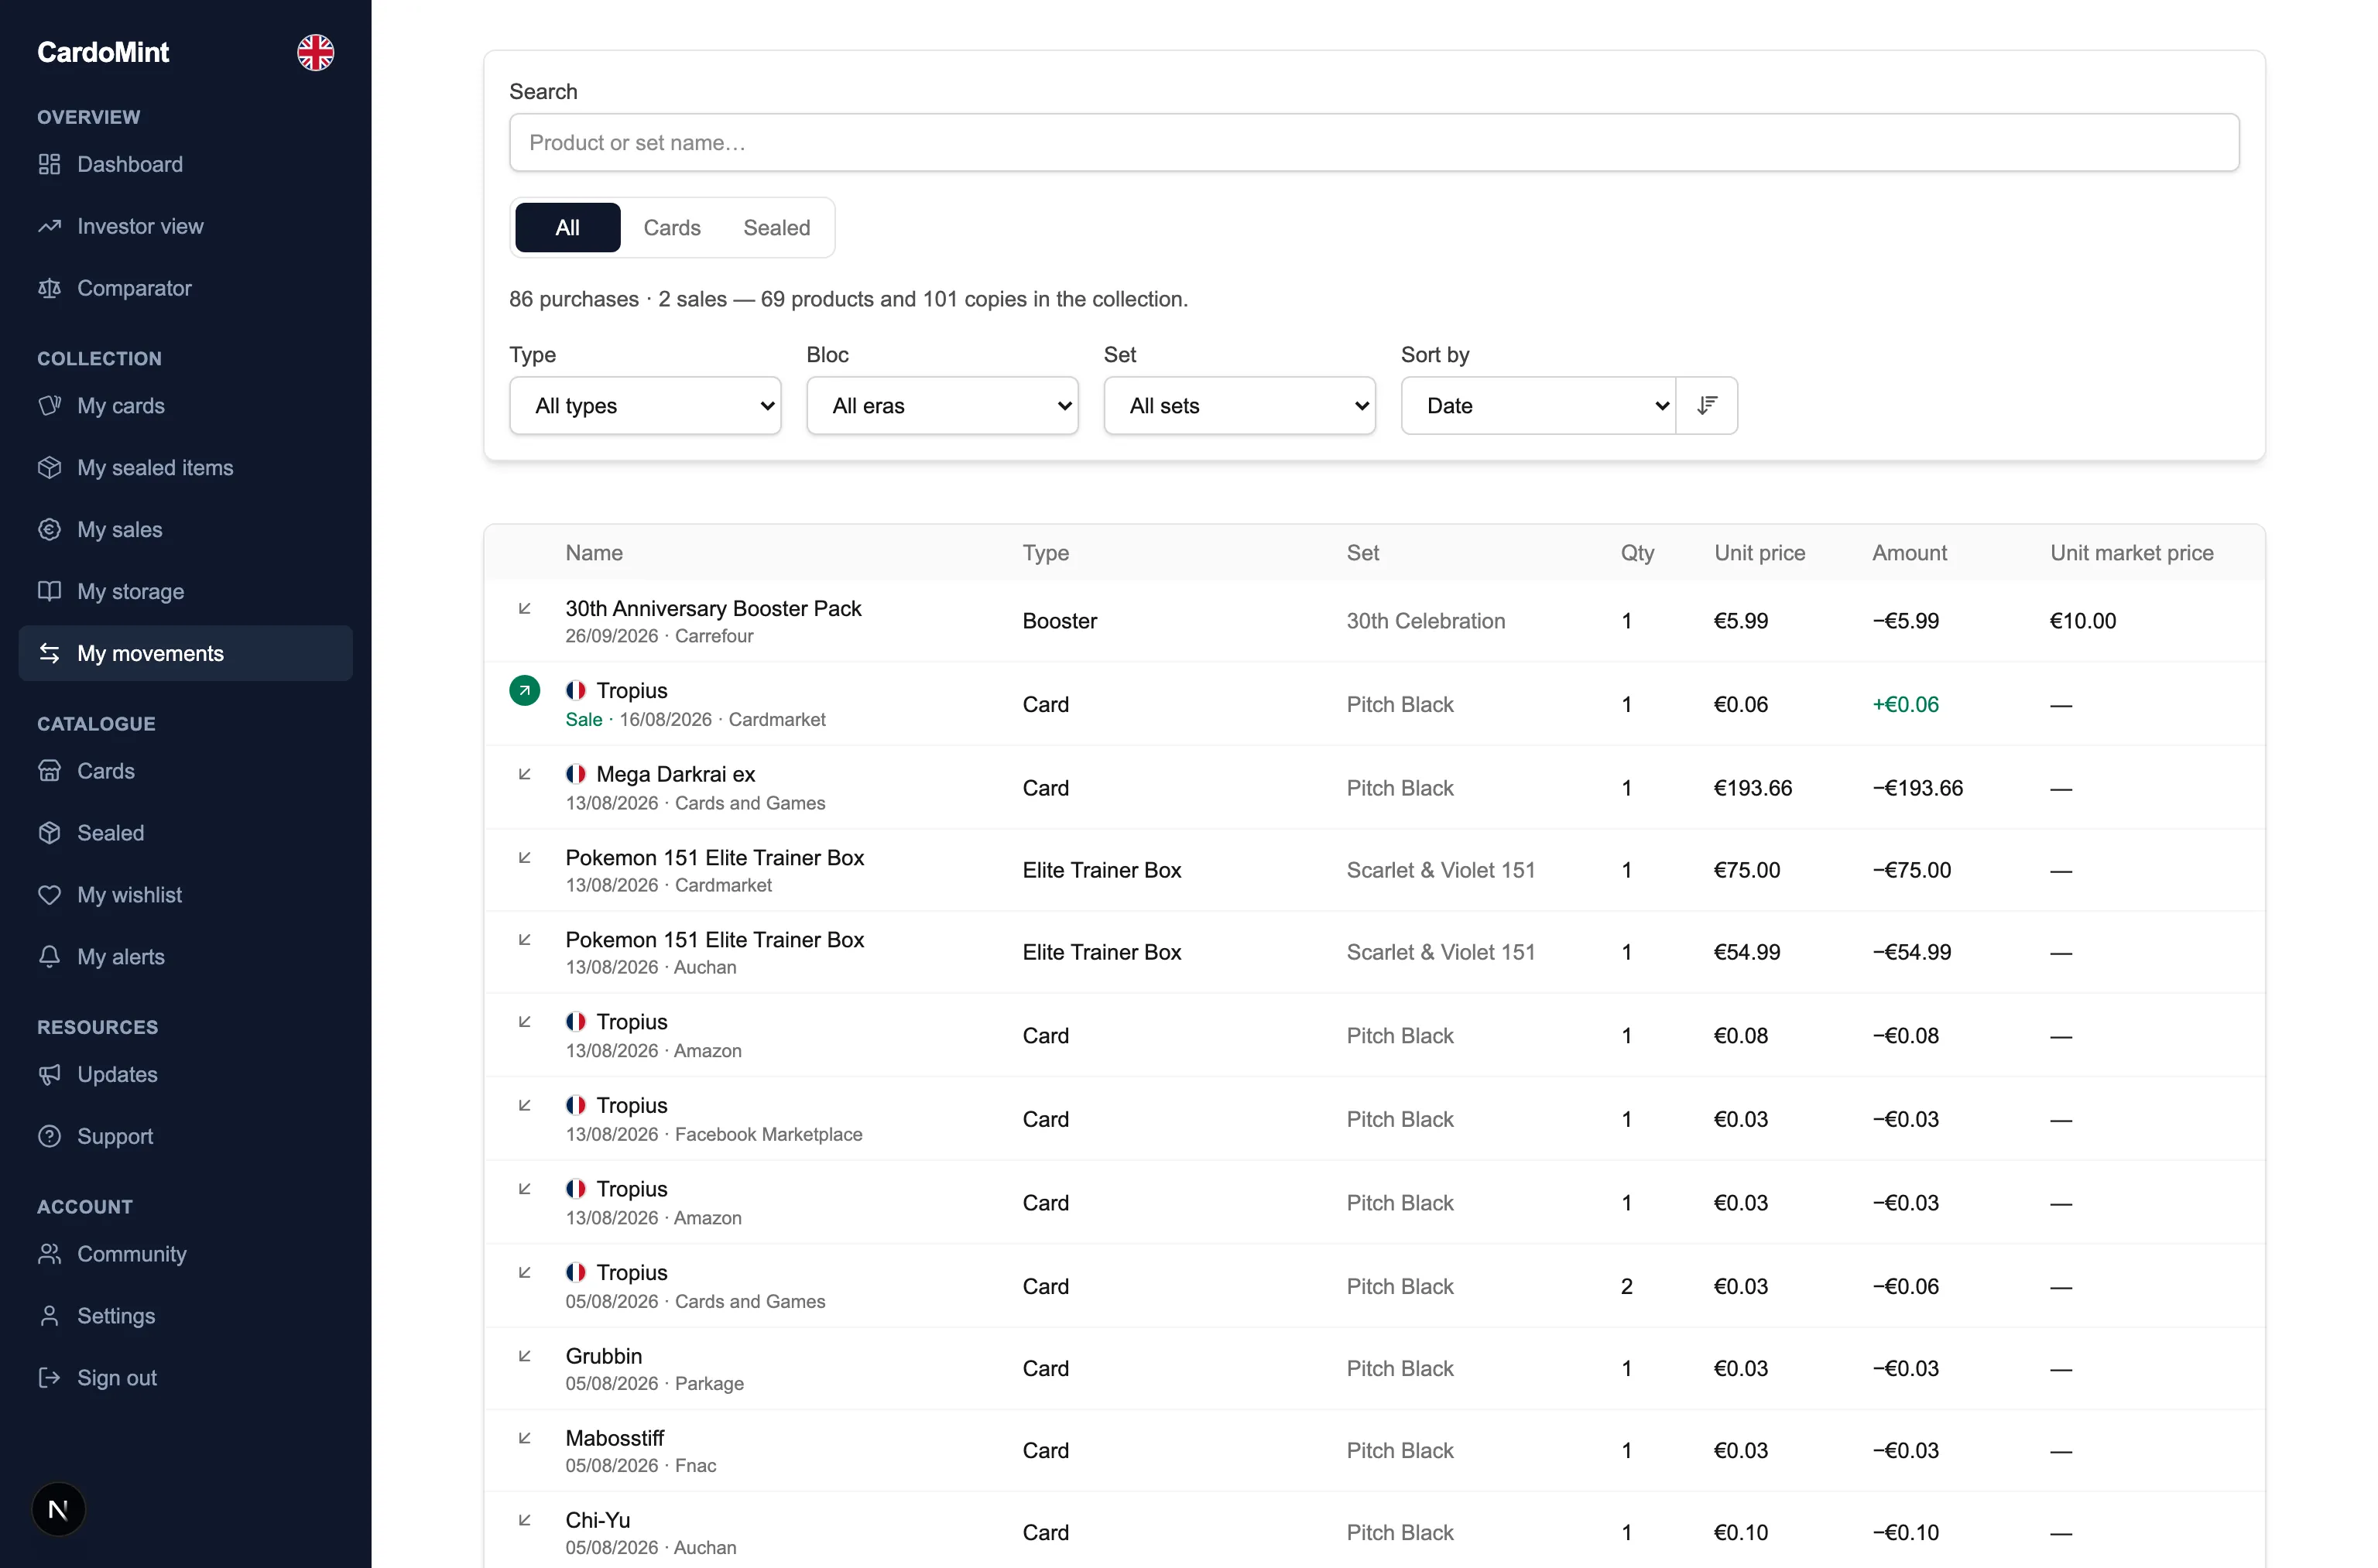
Task: Click the My sales euro icon
Action: 49,530
